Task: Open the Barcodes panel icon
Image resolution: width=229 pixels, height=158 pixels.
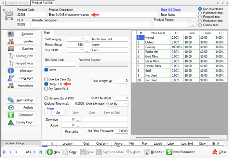Action: point(11,34)
